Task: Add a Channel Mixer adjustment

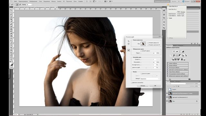Action: tap(186, 55)
